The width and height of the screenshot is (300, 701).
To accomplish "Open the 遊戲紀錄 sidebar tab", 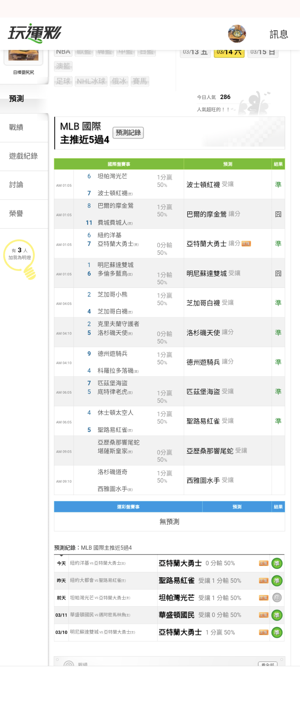I will 23,156.
